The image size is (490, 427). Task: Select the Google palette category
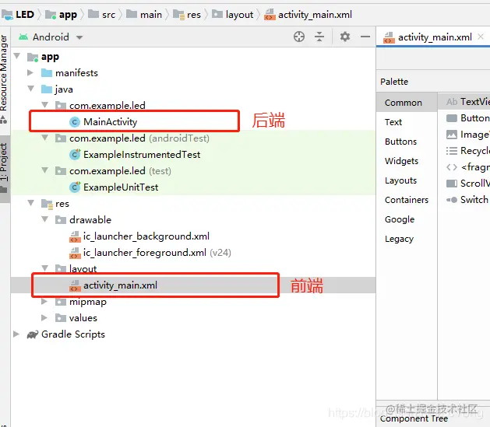(400, 219)
